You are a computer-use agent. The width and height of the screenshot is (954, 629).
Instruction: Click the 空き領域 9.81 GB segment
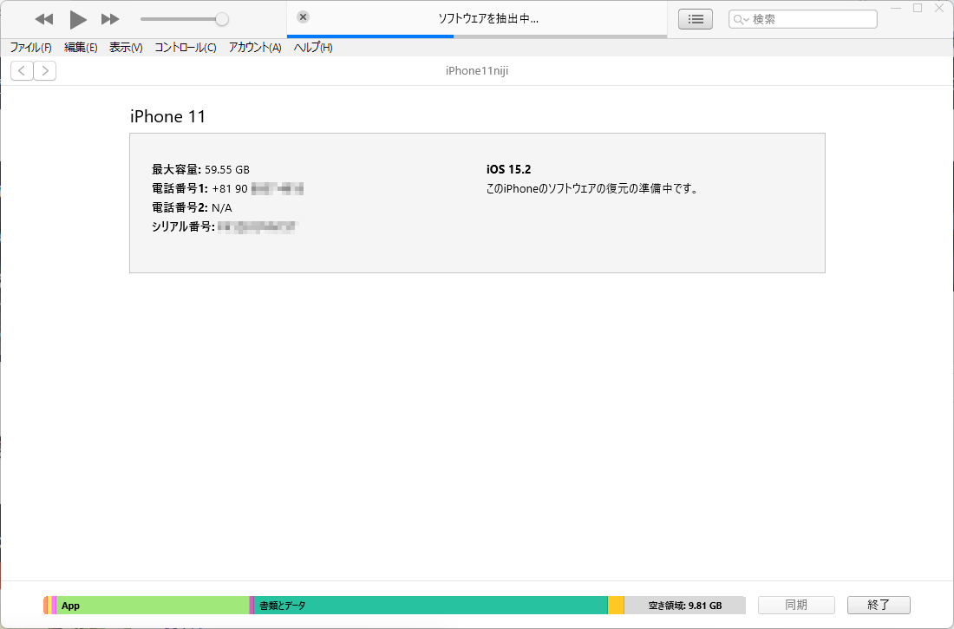[685, 606]
